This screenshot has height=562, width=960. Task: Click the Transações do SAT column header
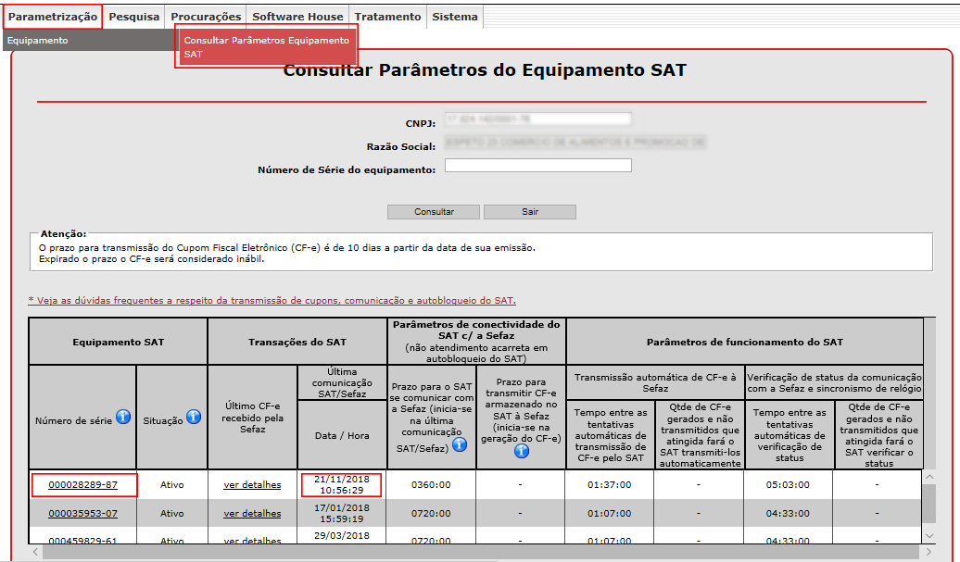click(297, 342)
